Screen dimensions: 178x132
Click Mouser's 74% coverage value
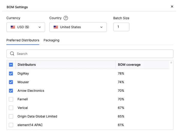121,82
